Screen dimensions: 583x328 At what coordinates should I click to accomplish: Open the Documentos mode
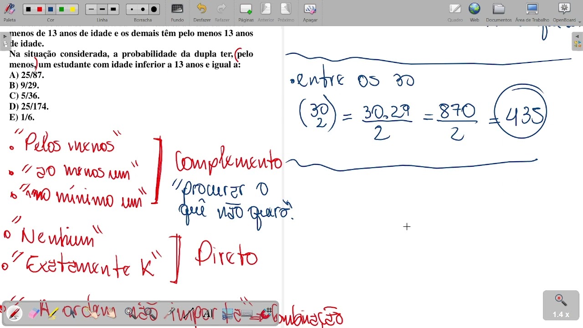click(x=499, y=12)
